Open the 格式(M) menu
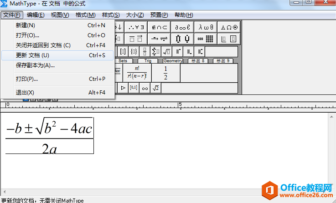 [86, 15]
